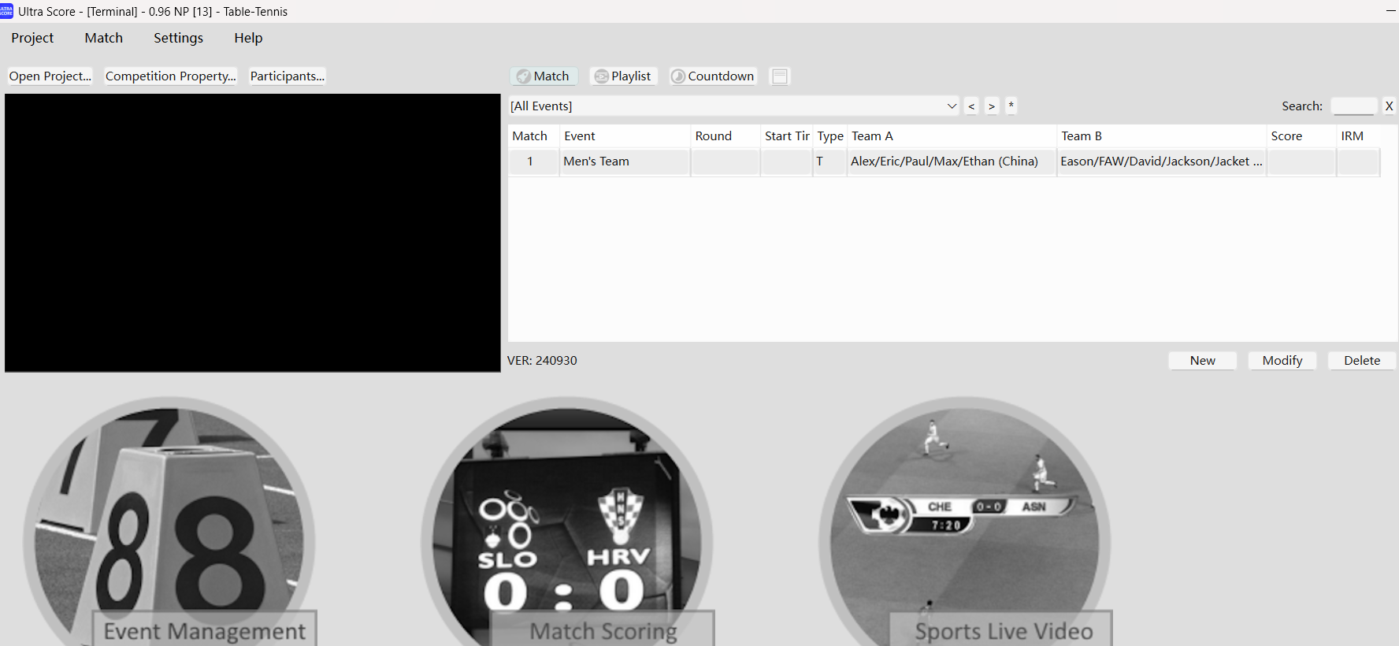The height and width of the screenshot is (646, 1399).
Task: Click the Modify button
Action: [x=1282, y=361]
